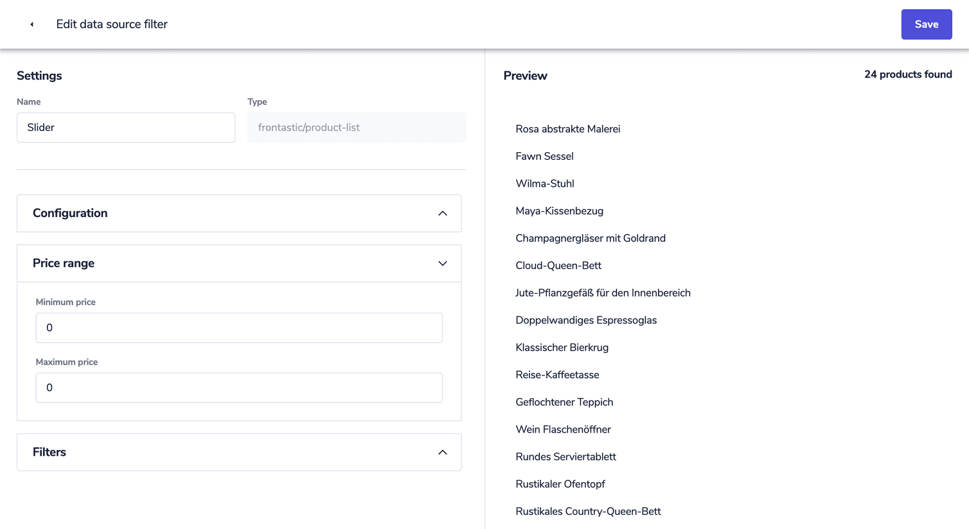This screenshot has height=529, width=969.
Task: Open Wilma-Stuhl in the preview
Action: point(544,183)
